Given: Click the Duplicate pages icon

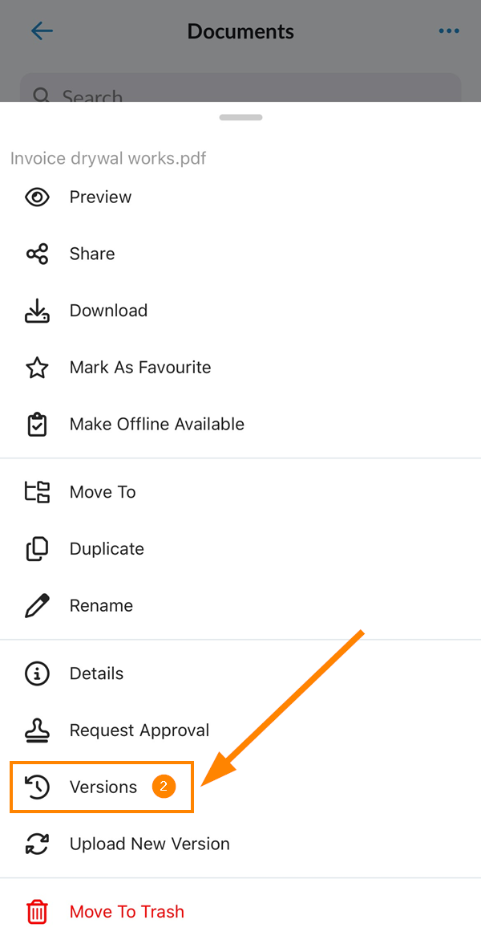Looking at the screenshot, I should coord(38,549).
